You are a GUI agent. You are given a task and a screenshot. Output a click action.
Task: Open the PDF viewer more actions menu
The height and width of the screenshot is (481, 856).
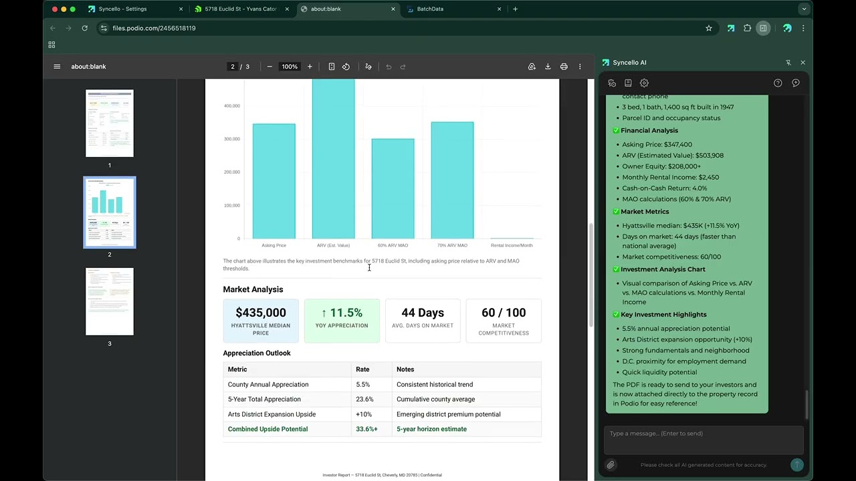click(580, 67)
